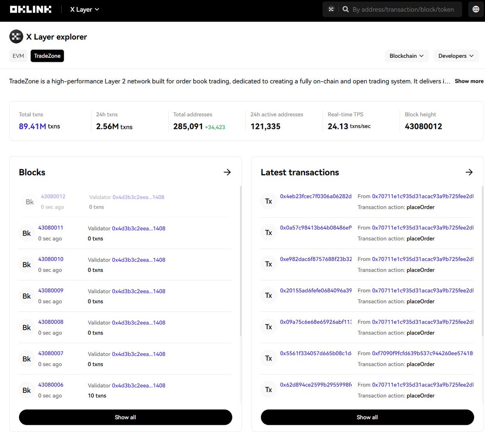This screenshot has height=432, width=485.
Task: Click the 121,335 active addresses value
Action: coord(266,126)
